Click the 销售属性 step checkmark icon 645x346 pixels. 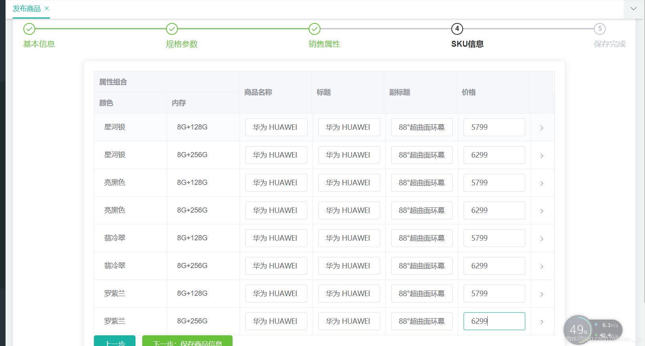(315, 29)
